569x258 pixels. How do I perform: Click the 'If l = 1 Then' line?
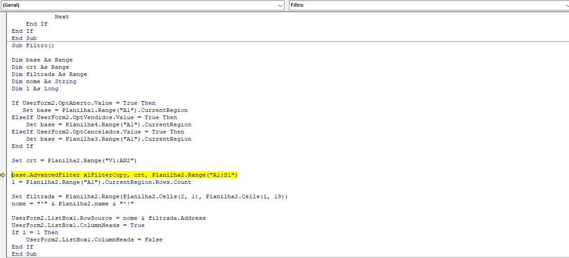(x=35, y=232)
